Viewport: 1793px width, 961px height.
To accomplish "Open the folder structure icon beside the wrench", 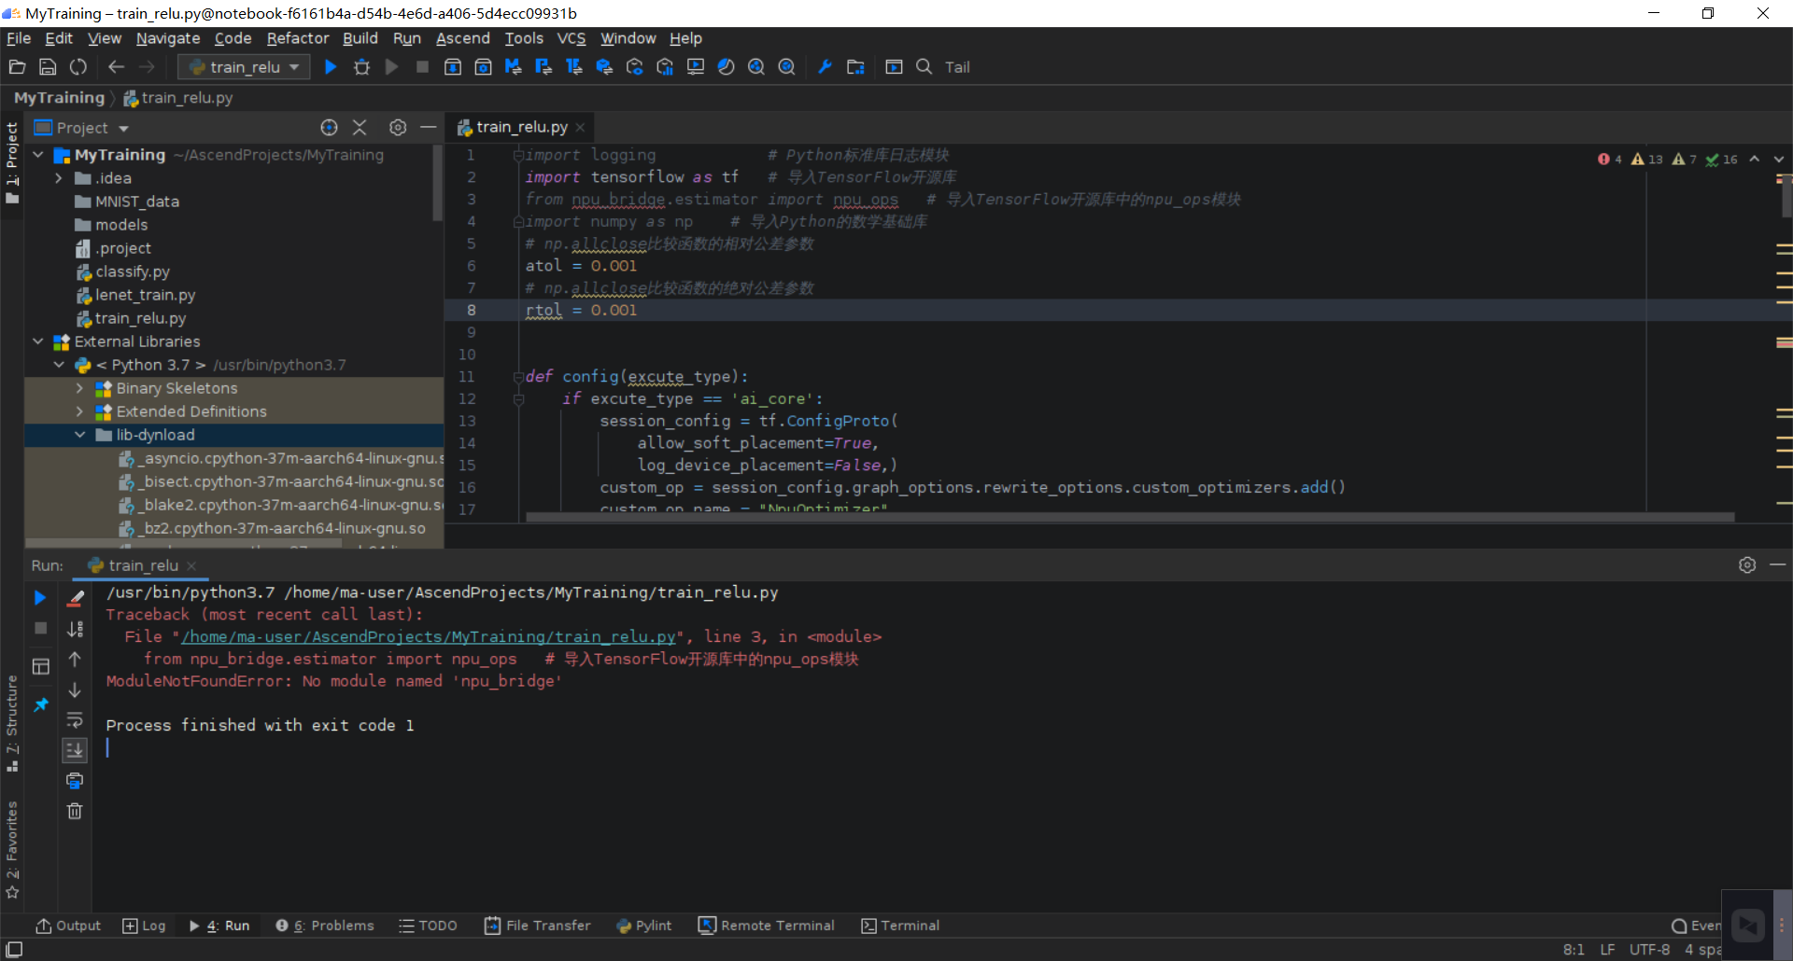I will (855, 67).
